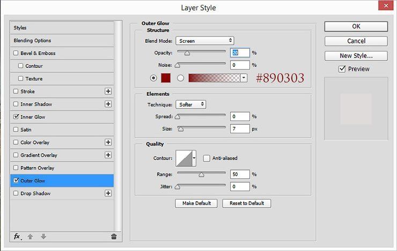Viewport: 397px width, 251px height.
Task: Click the Opacity value field
Action: tap(240, 52)
